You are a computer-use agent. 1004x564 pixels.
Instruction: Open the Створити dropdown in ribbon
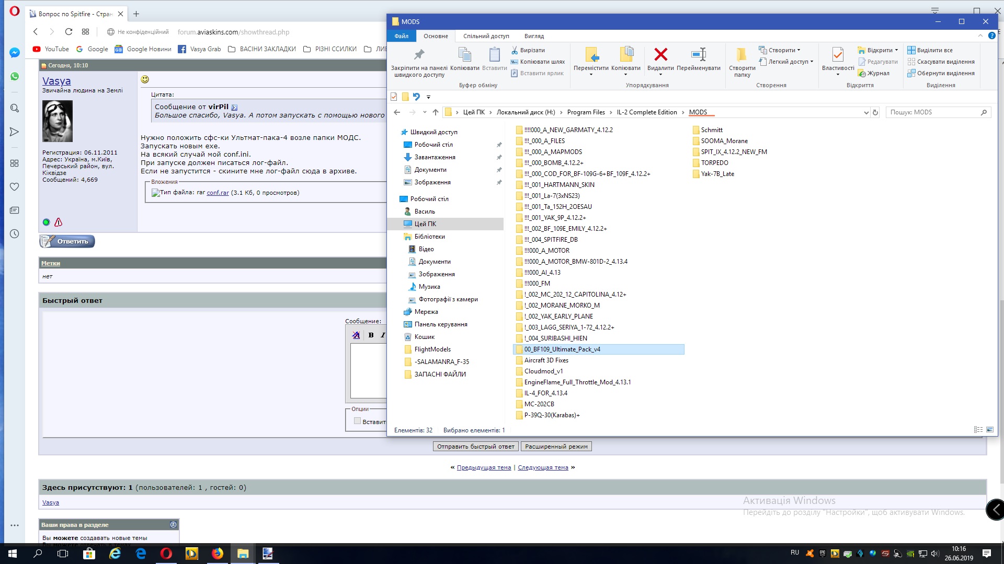(783, 50)
